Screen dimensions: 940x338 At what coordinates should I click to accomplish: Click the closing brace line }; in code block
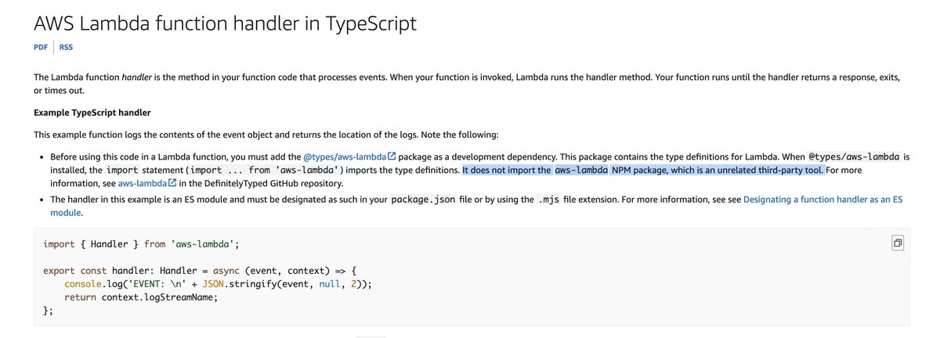(48, 311)
